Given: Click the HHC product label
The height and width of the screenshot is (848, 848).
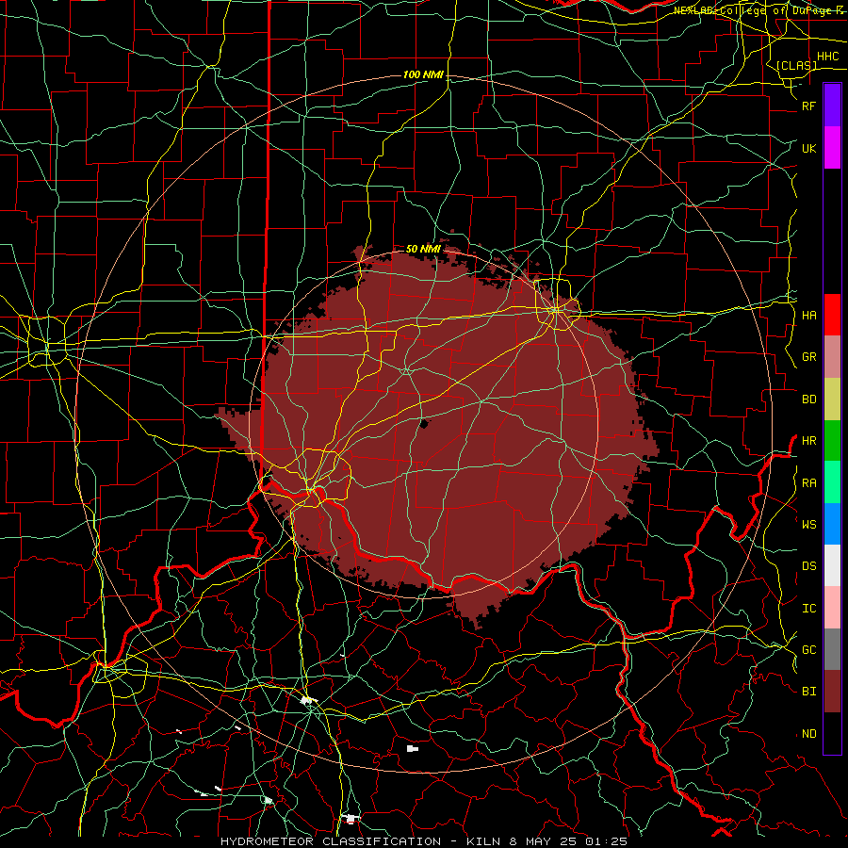Looking at the screenshot, I should (827, 57).
